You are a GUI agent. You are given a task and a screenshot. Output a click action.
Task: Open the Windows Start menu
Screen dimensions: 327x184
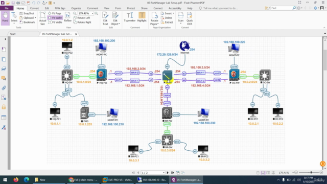(x=5, y=179)
